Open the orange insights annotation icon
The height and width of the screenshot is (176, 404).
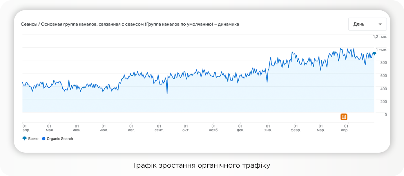(x=344, y=117)
